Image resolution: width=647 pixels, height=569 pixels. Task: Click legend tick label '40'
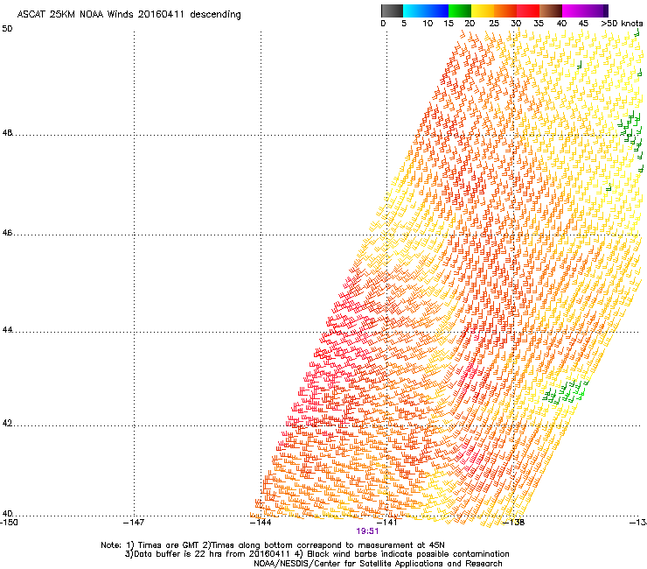(x=561, y=24)
